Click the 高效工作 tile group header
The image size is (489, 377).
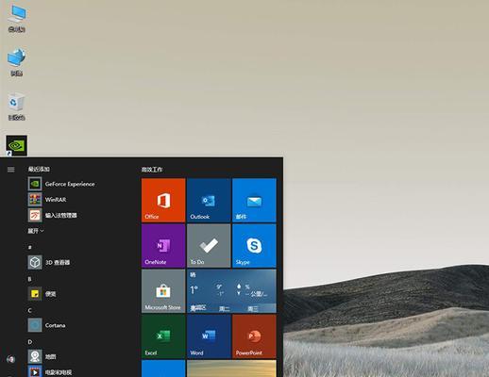click(x=152, y=170)
